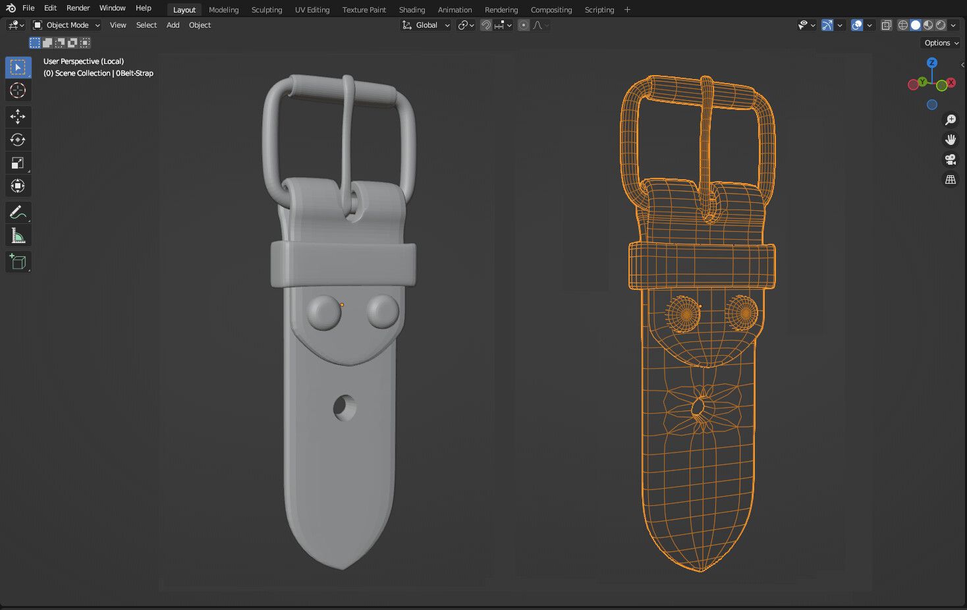Set selection mode to Subtract
Screen dimensions: 967x610
click(x=60, y=43)
